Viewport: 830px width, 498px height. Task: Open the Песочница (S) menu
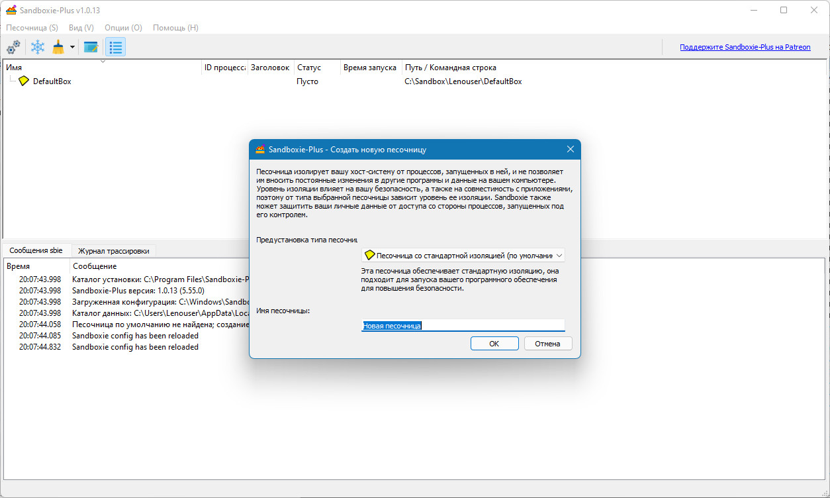point(32,28)
